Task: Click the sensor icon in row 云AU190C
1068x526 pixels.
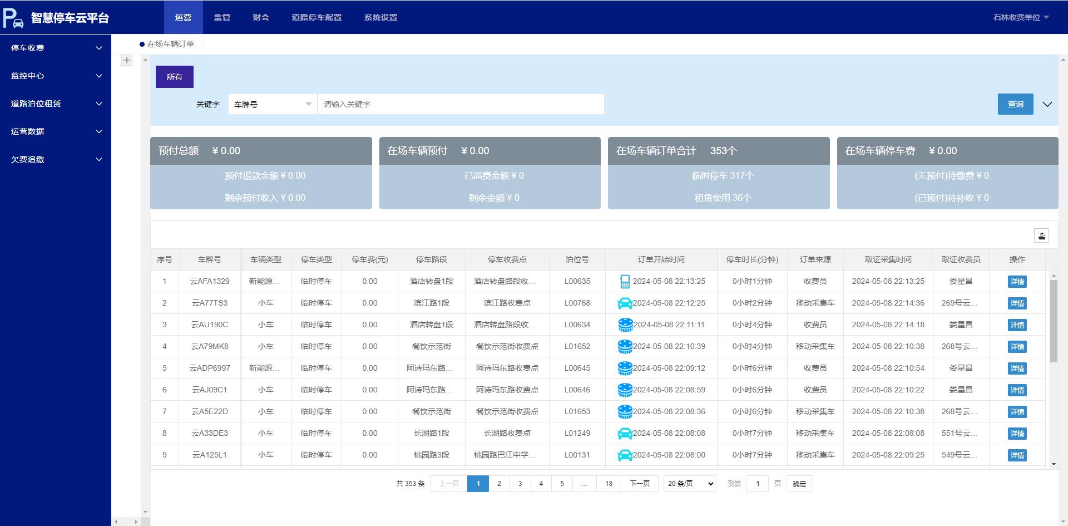Action: pyautogui.click(x=625, y=325)
